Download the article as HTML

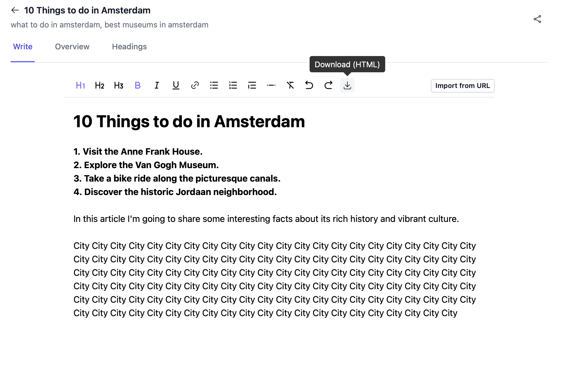[347, 85]
